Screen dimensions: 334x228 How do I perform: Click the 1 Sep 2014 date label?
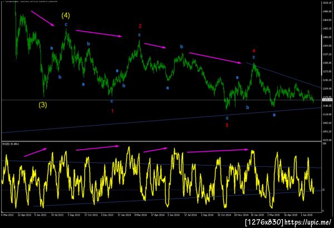pos(207,215)
